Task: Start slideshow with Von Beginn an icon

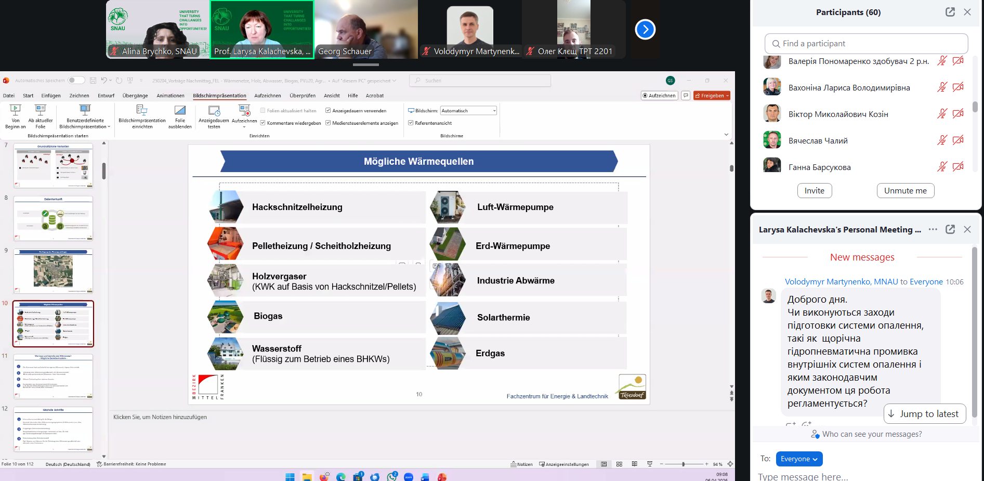Action: click(x=15, y=116)
